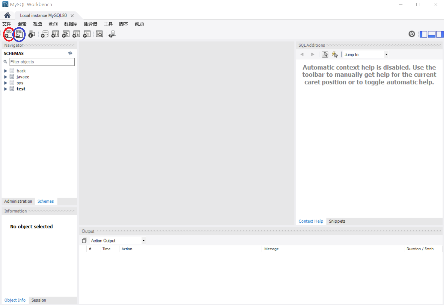Image resolution: width=444 pixels, height=305 pixels.
Task: Open the 编辑 menu
Action: 22,24
